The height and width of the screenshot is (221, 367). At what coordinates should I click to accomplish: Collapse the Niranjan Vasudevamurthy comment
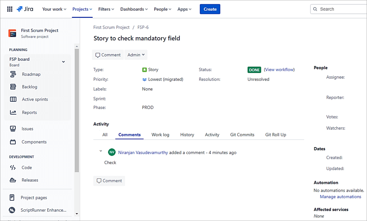pos(101,151)
